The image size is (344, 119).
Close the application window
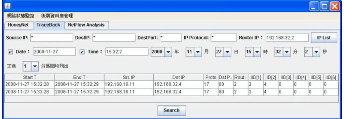click(334, 6)
